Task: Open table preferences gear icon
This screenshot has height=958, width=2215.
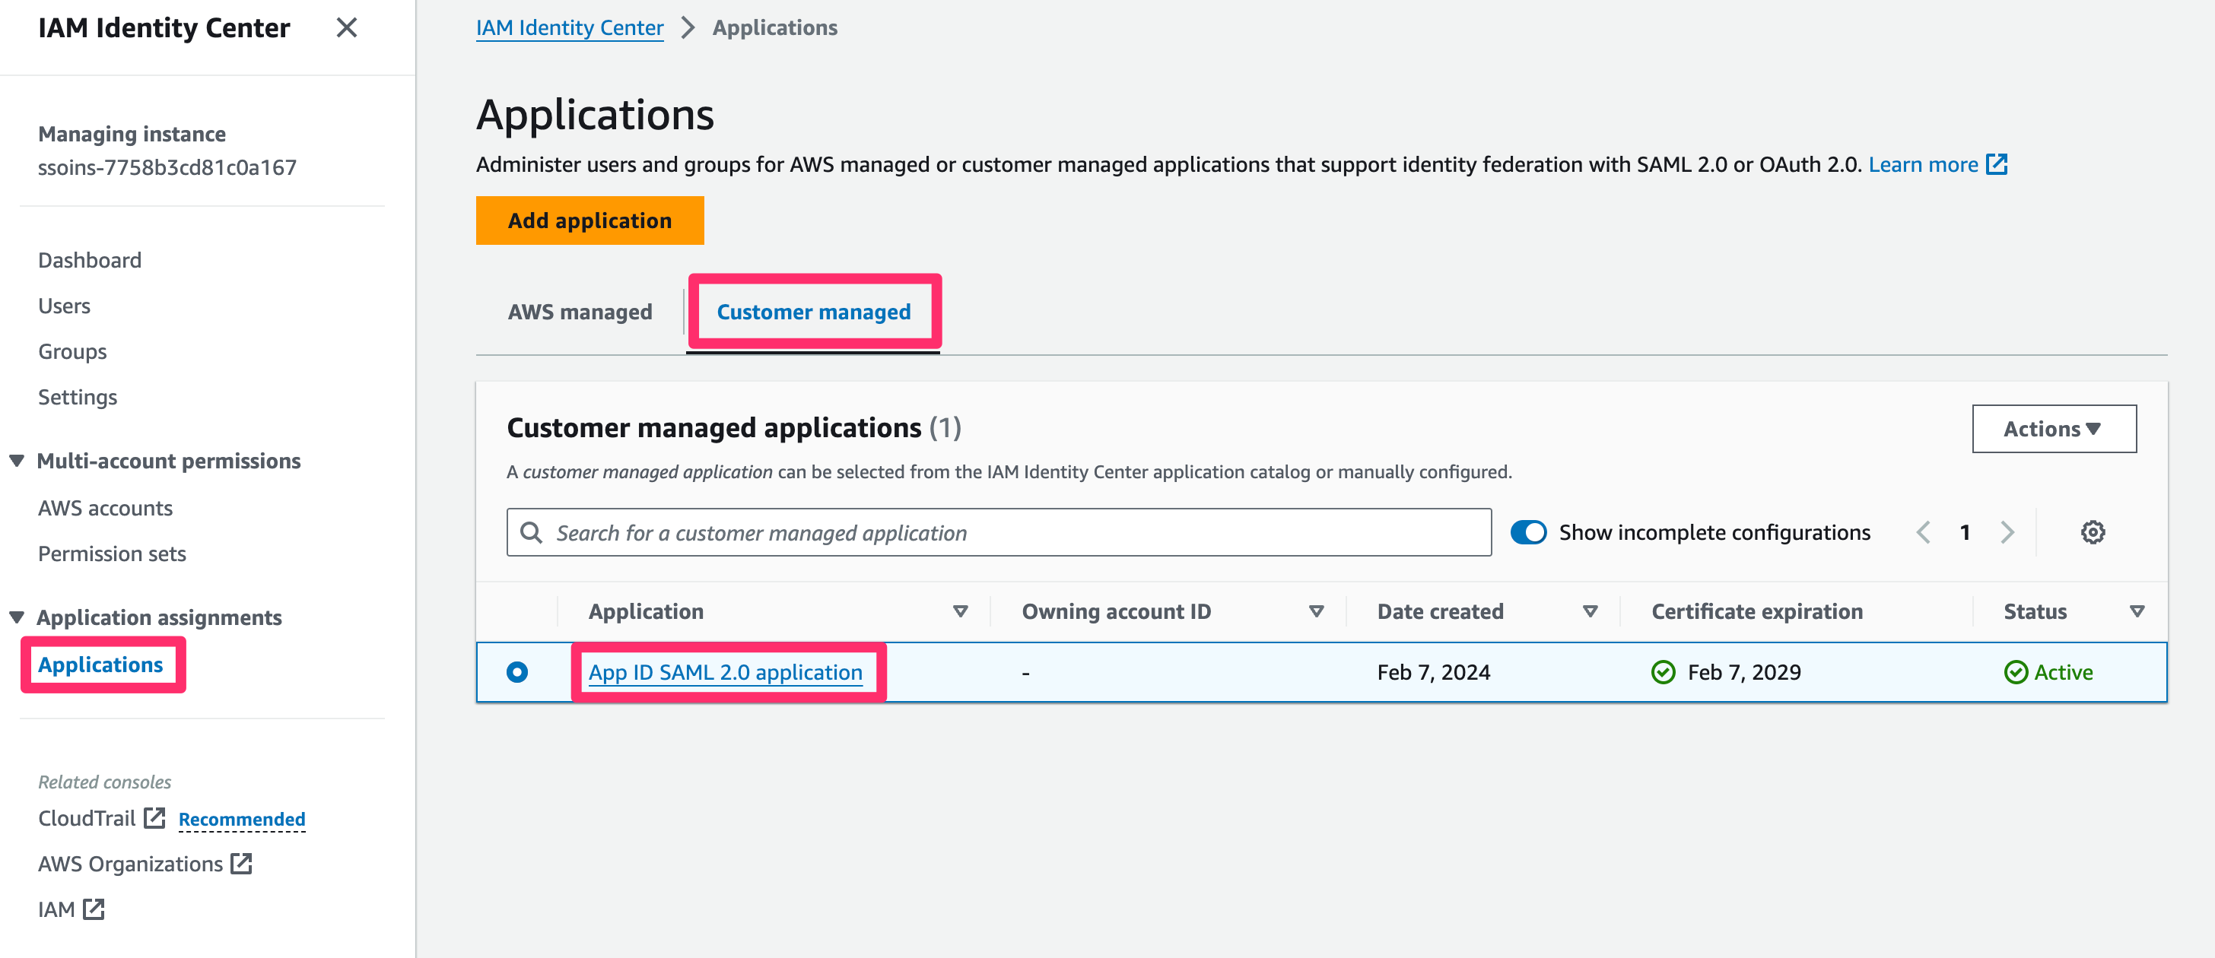Action: [x=2091, y=531]
